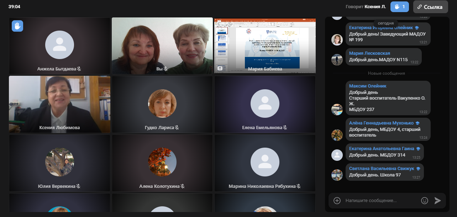Screen dimensions: 457x217
Task: Send the chat message with arrow icon
Action: coord(438,201)
